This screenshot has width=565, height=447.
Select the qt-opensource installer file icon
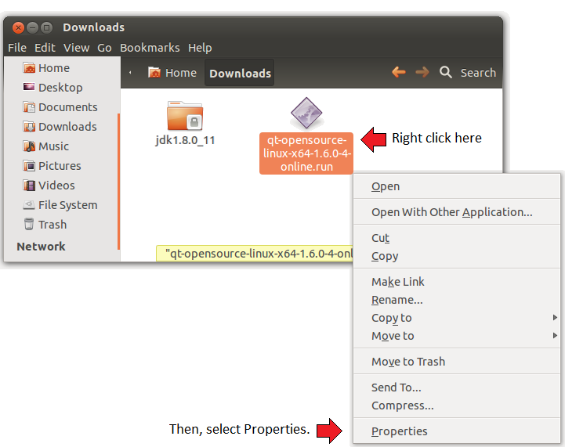[306, 113]
